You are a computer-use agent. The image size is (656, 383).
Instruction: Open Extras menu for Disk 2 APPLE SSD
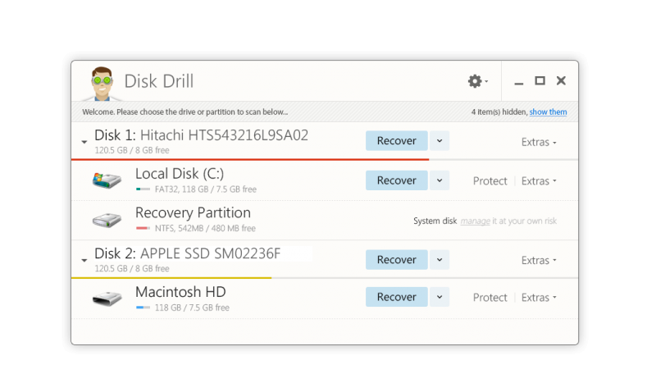click(x=539, y=260)
